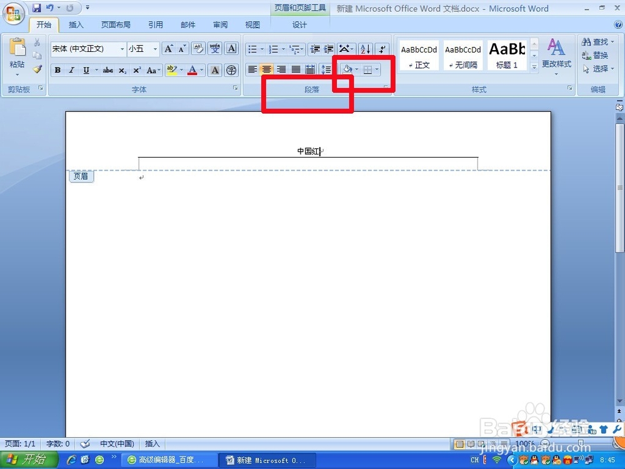Apply superscript formatting

pyautogui.click(x=137, y=70)
